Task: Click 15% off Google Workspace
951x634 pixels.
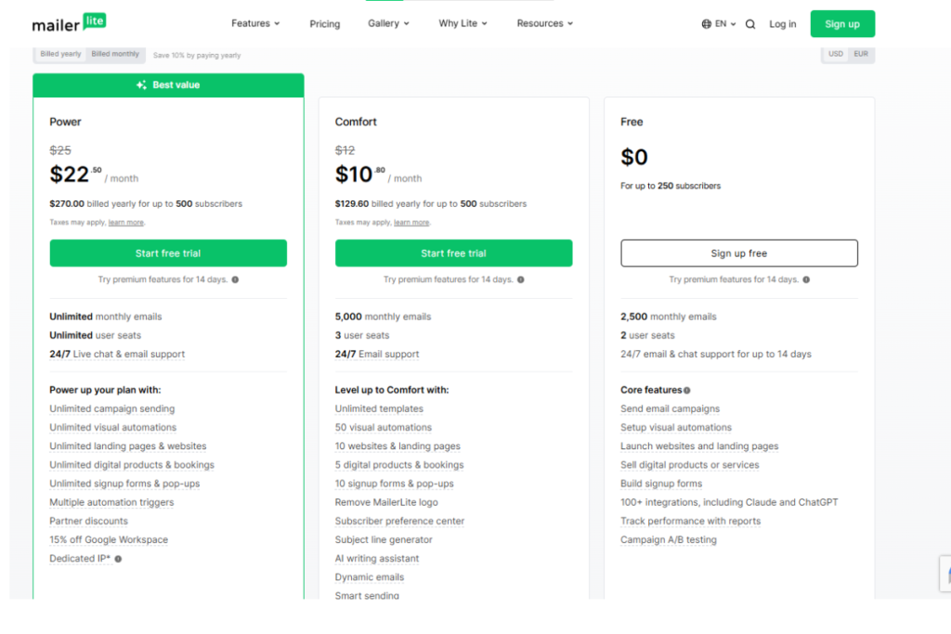Action: 109,540
